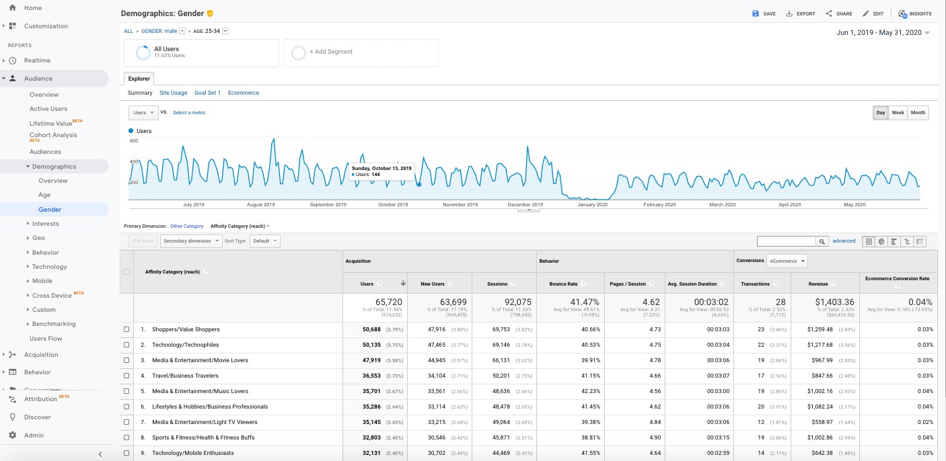Viewport: 946px width, 461px height.
Task: Click the Export report icon
Action: click(800, 13)
